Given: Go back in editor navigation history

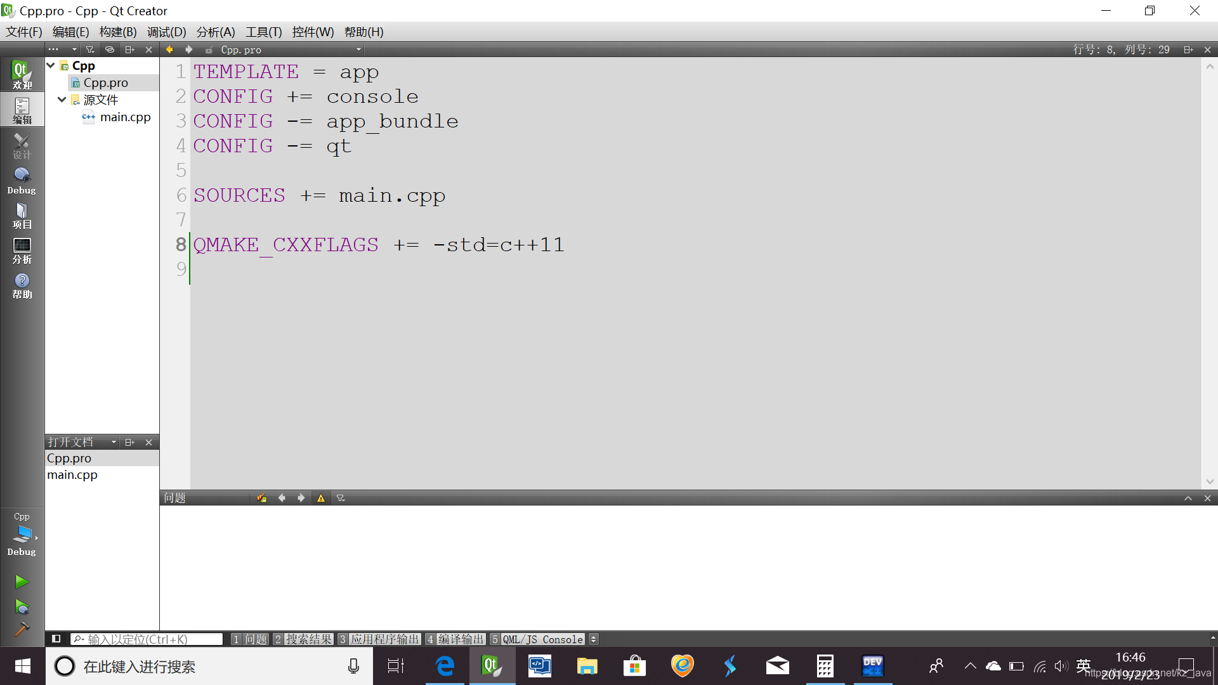Looking at the screenshot, I should (x=169, y=49).
